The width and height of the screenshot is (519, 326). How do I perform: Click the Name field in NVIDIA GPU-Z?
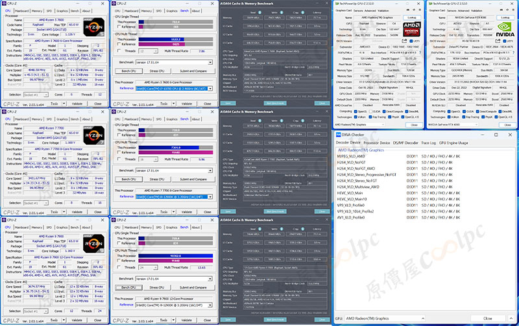pos(471,17)
